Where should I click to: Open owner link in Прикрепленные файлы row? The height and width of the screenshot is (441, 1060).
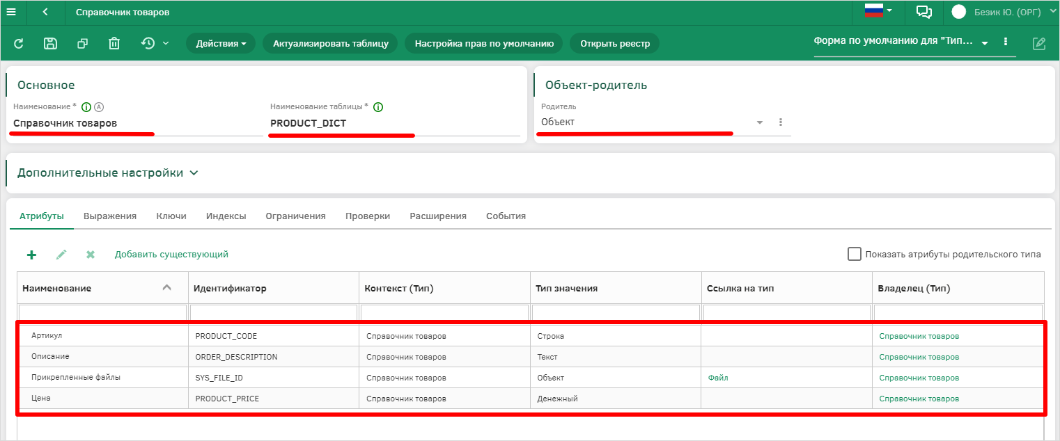919,378
